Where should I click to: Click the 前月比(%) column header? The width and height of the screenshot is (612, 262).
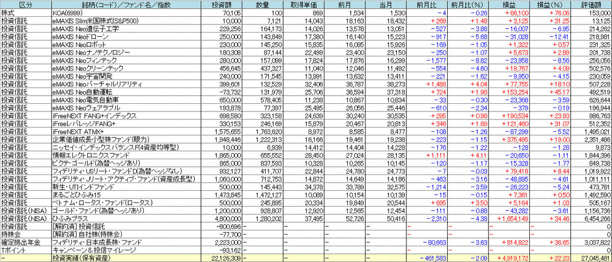(x=468, y=4)
